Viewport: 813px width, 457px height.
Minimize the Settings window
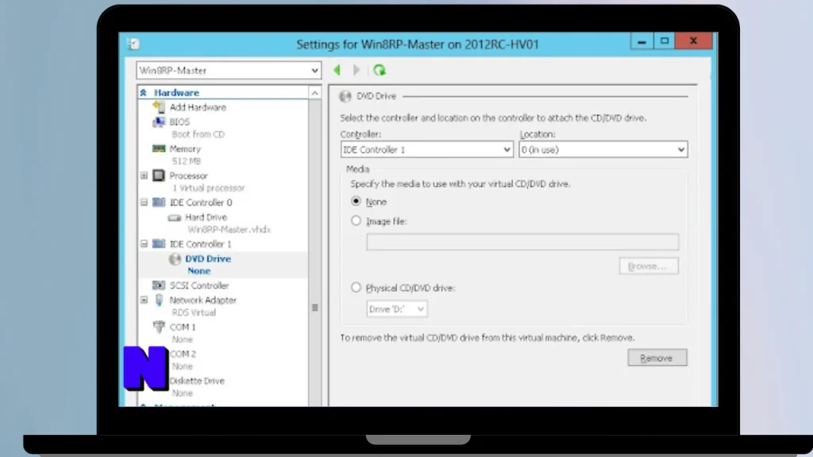pos(642,41)
